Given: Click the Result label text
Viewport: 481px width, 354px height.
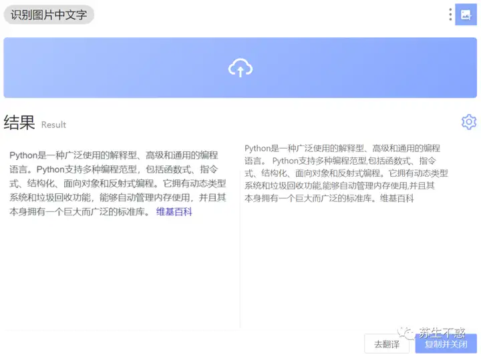Looking at the screenshot, I should [53, 125].
